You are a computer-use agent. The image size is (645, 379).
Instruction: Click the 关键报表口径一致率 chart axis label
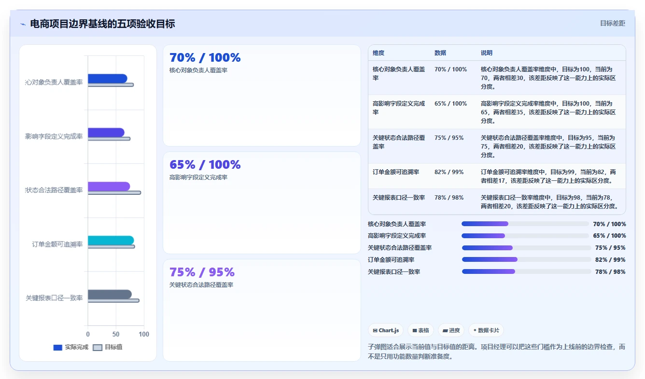[54, 298]
